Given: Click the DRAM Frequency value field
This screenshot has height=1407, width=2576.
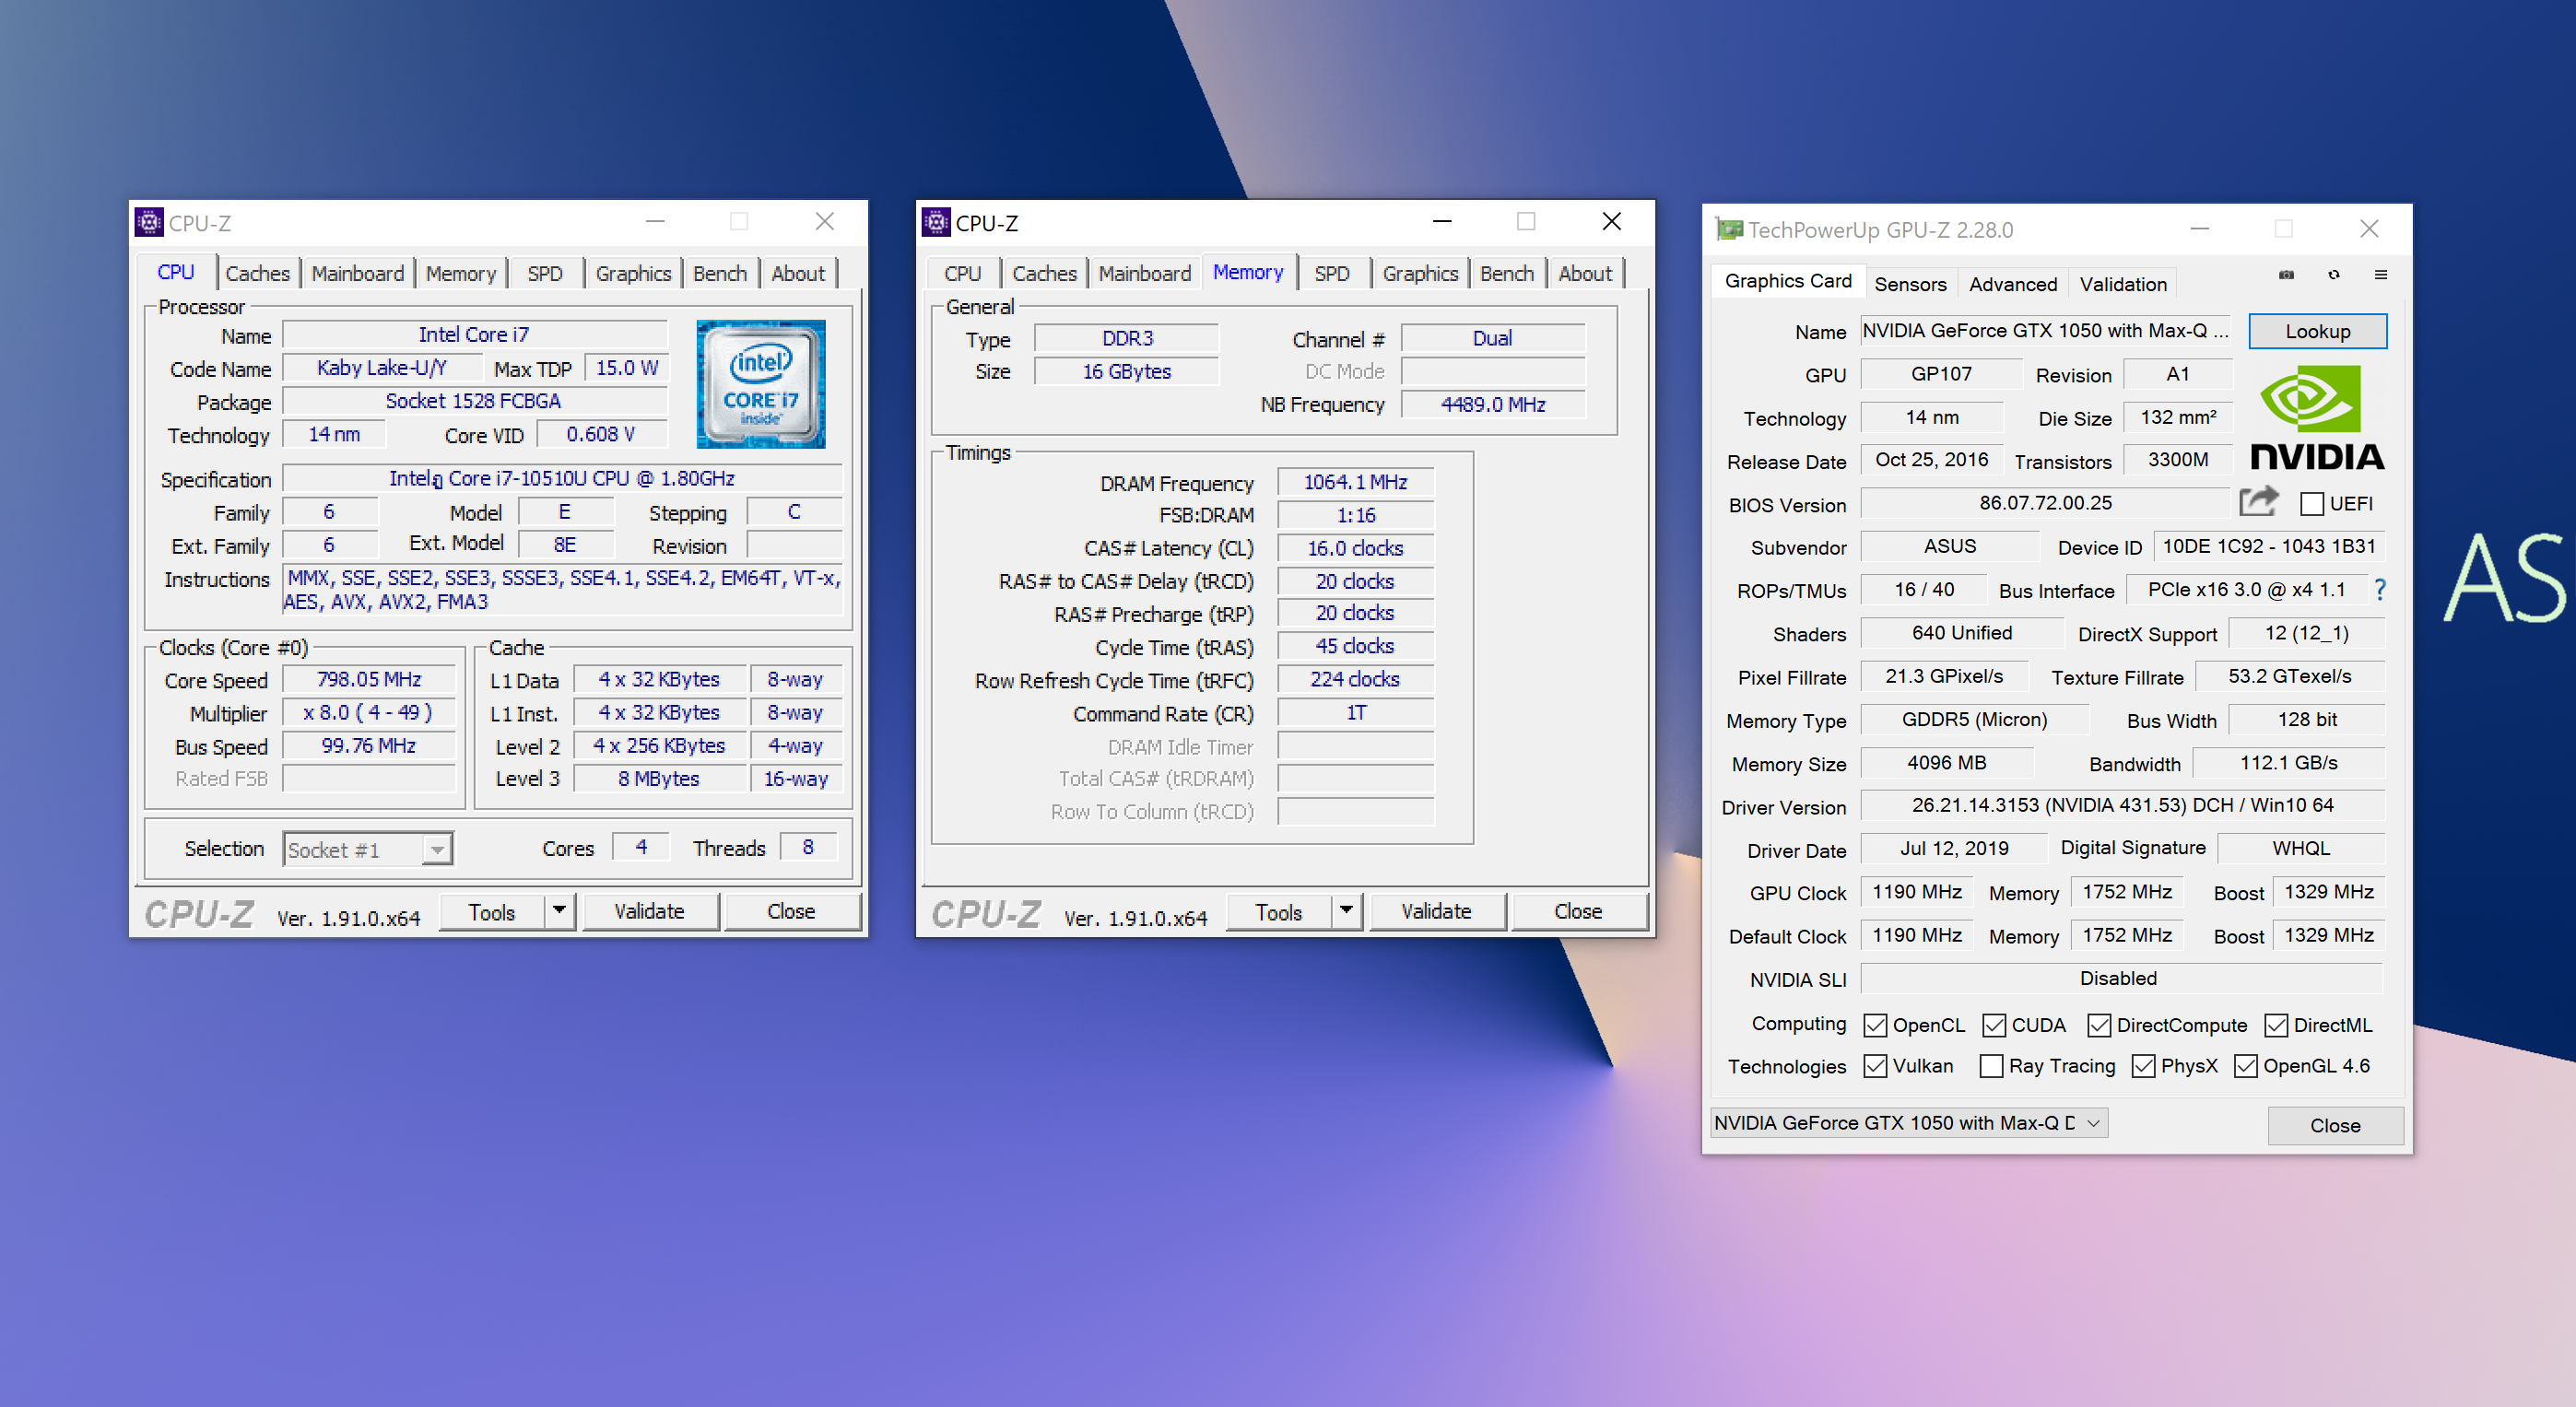Looking at the screenshot, I should tap(1355, 482).
